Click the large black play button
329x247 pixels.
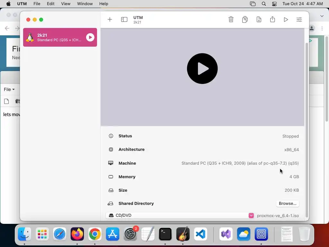coord(202,69)
